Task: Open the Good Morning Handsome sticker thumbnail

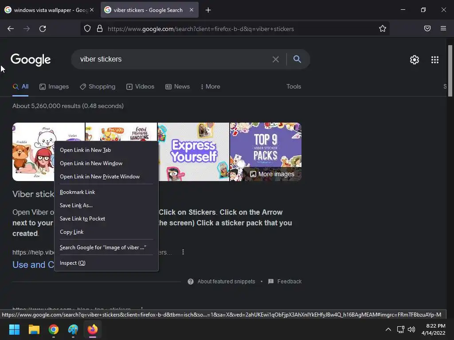Action: [121, 132]
